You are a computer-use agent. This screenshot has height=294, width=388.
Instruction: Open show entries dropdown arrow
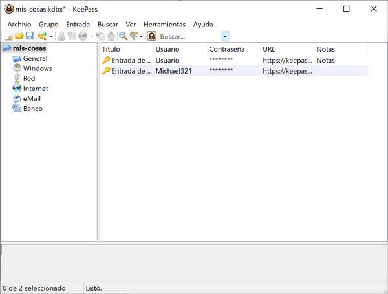point(141,36)
